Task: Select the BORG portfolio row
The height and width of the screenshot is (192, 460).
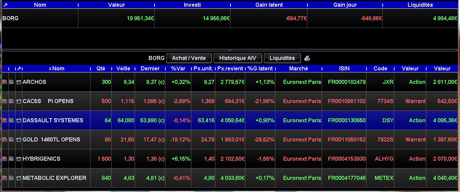Action: coord(230,18)
